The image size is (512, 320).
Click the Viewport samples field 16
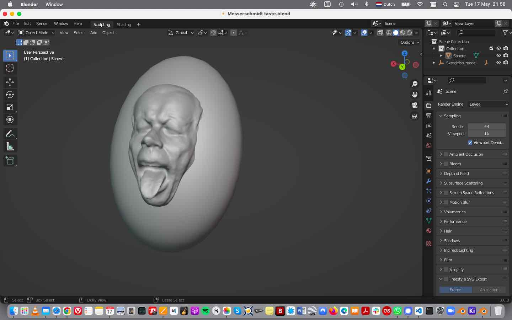(x=486, y=134)
